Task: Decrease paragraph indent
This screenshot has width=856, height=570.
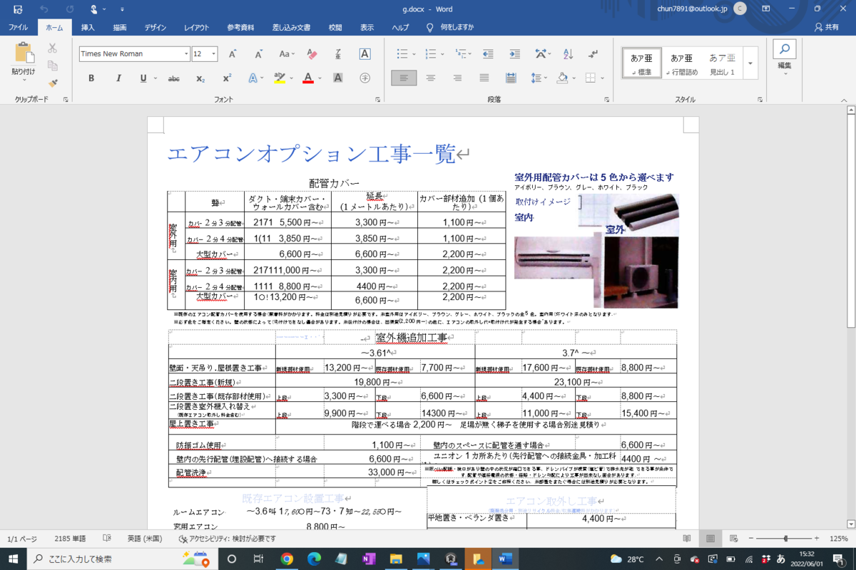Action: tap(488, 54)
